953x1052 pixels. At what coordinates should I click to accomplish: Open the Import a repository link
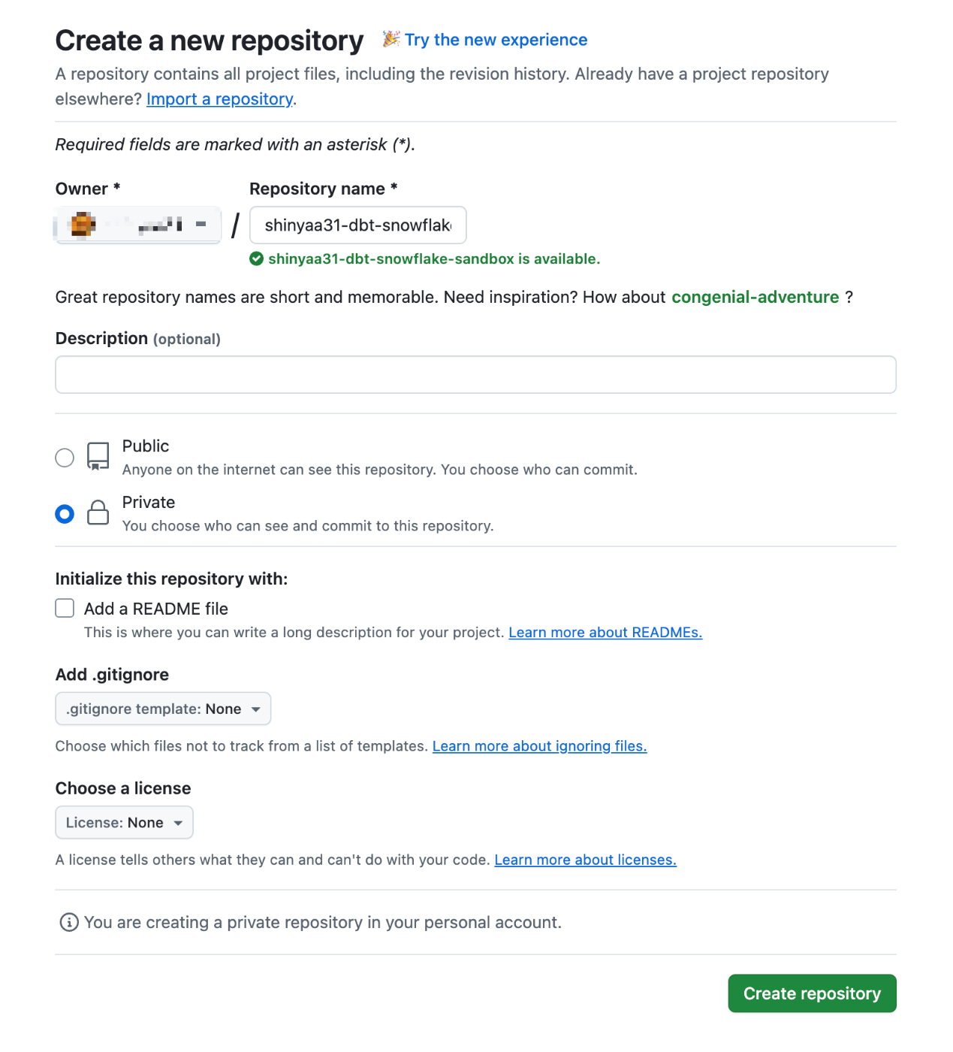tap(219, 99)
